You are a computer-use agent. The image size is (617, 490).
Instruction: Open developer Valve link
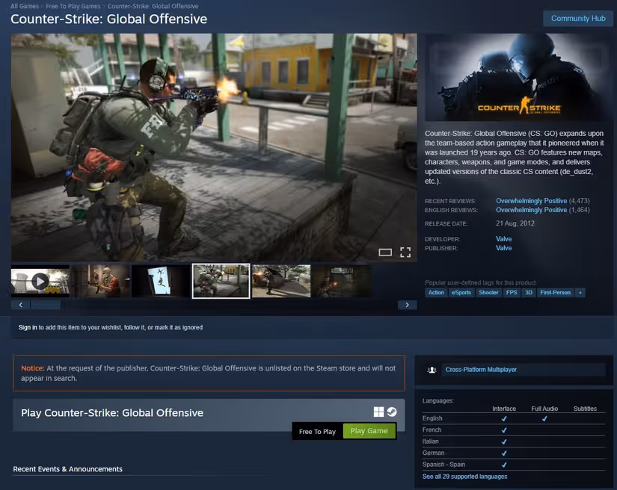[503, 239]
